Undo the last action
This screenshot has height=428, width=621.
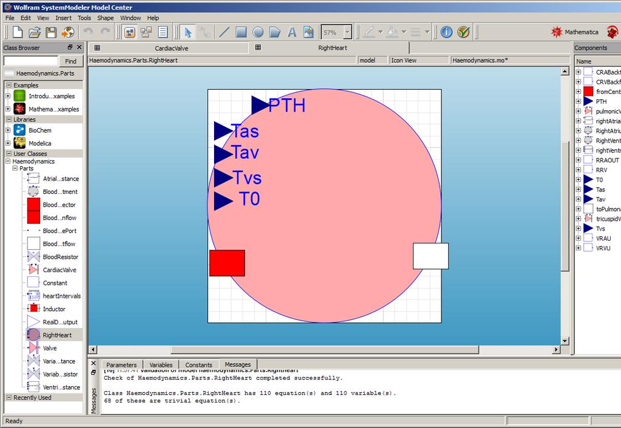pyautogui.click(x=88, y=32)
